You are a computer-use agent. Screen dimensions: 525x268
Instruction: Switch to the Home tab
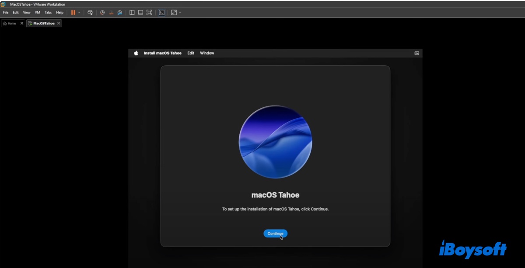(10, 24)
